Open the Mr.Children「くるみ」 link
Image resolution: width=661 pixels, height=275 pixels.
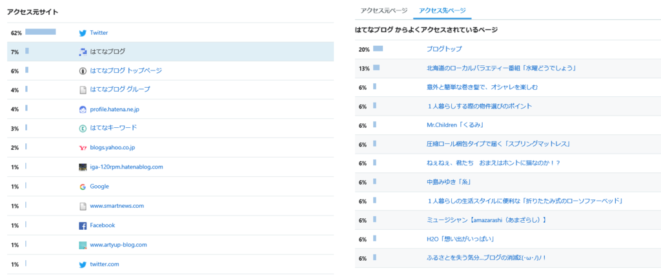[x=455, y=125]
